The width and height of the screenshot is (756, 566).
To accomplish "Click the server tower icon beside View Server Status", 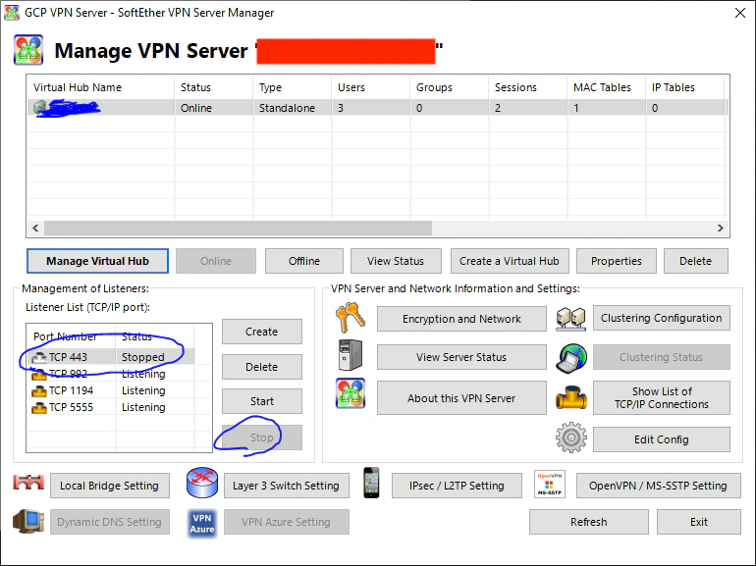I will pos(351,355).
